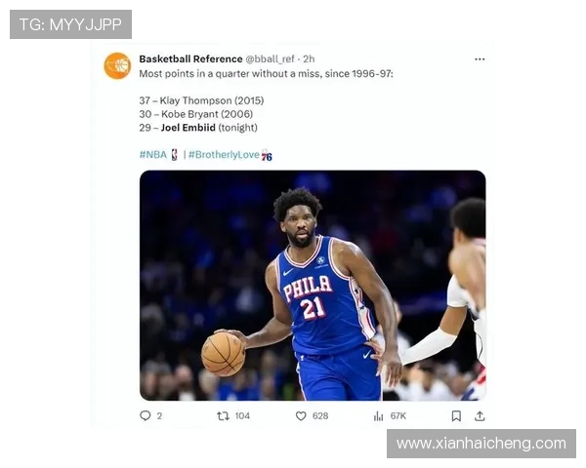The width and height of the screenshot is (586, 468).
Task: Open the 2h timestamp link
Action: coord(309,58)
